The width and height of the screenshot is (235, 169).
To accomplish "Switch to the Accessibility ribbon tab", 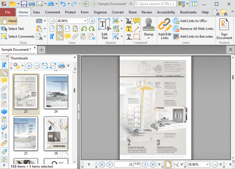I will coord(166,12).
